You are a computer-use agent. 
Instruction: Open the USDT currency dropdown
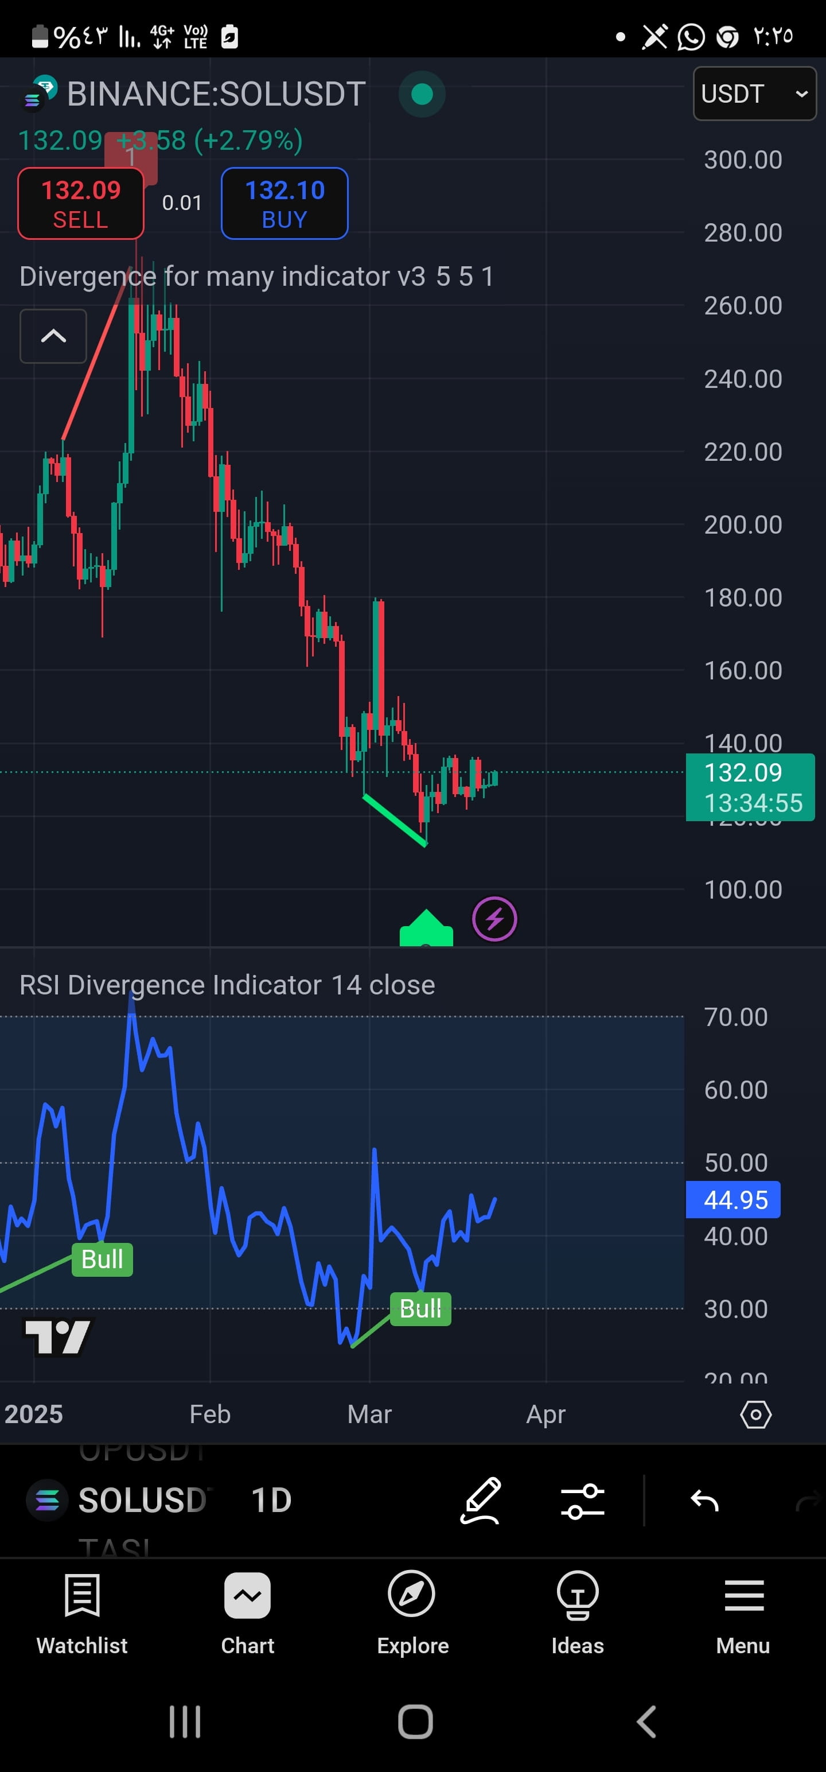pyautogui.click(x=754, y=94)
